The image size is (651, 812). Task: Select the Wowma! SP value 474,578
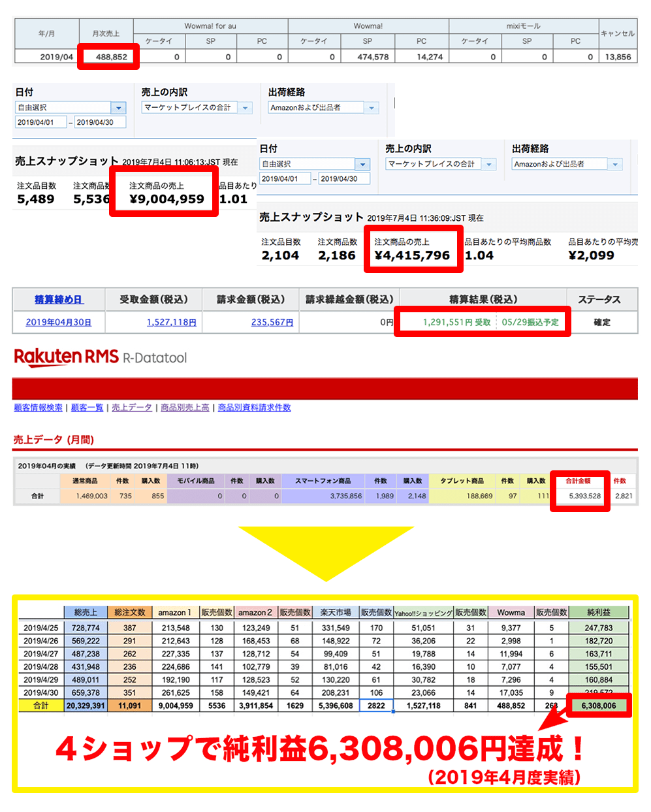(373, 57)
